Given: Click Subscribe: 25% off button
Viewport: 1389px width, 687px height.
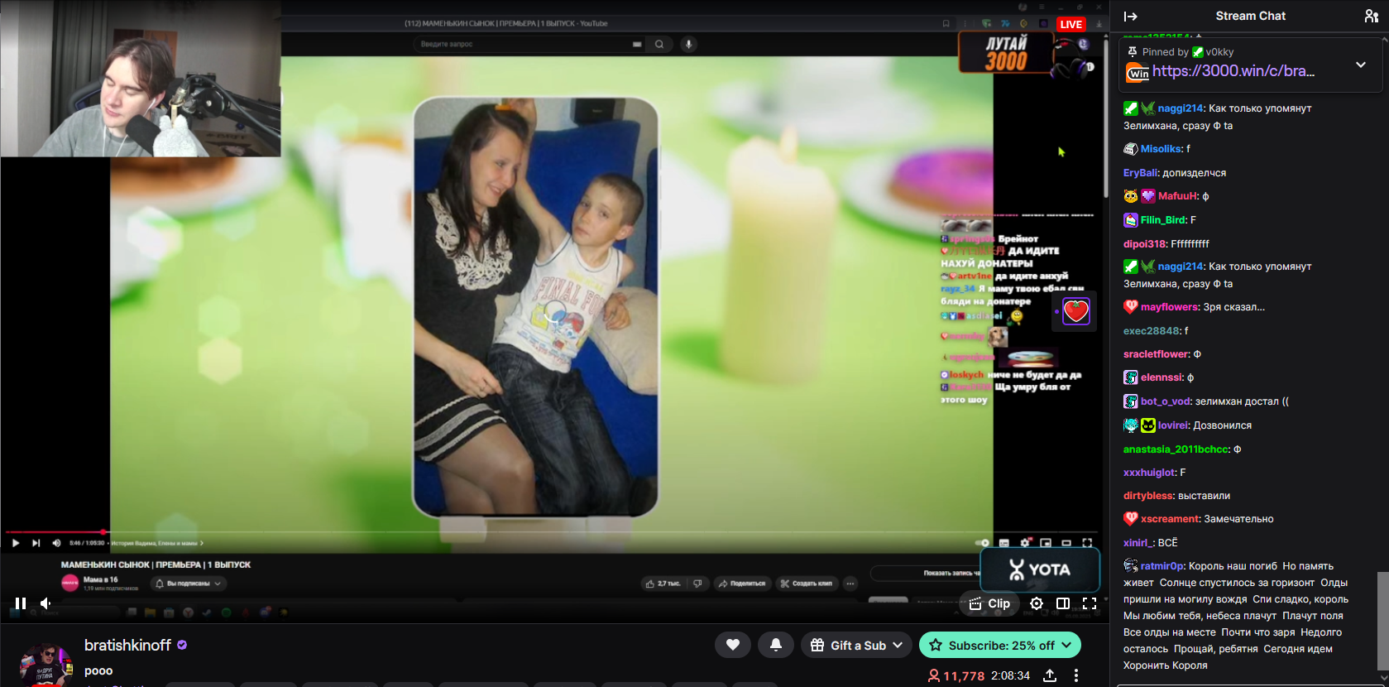Looking at the screenshot, I should click(x=1000, y=645).
